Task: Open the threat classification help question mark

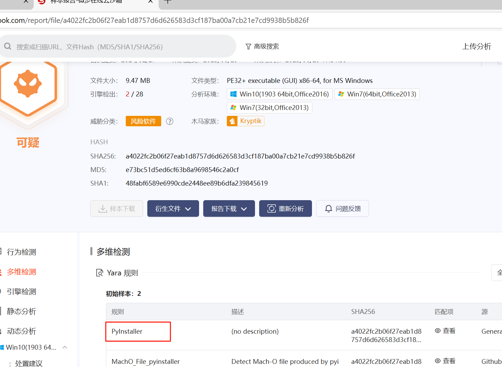Action: click(x=170, y=121)
